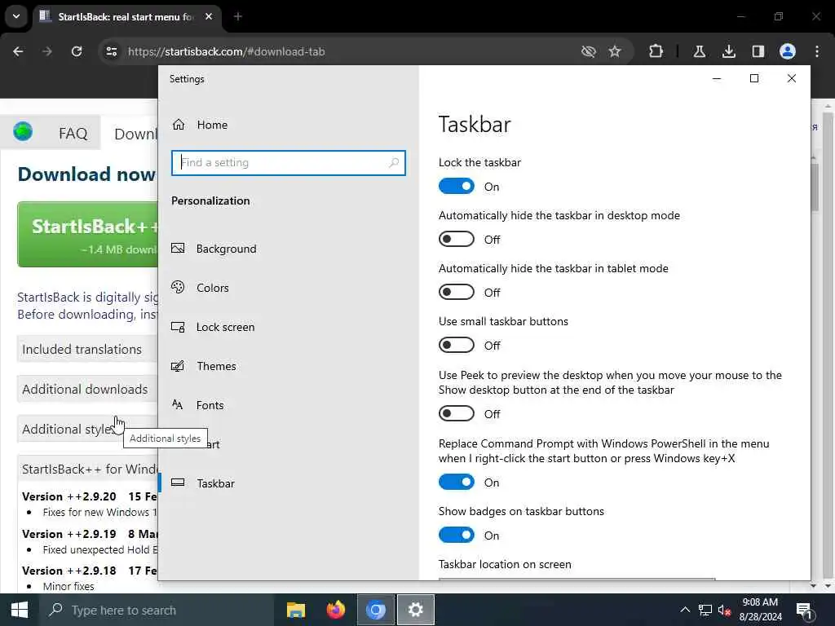The height and width of the screenshot is (626, 835).
Task: Close the StartIsBack browser tab
Action: tap(209, 16)
